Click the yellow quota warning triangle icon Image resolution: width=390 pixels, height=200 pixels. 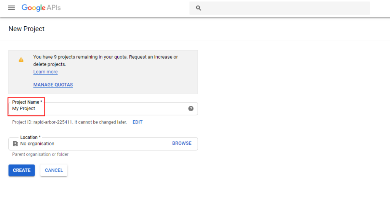point(21,60)
